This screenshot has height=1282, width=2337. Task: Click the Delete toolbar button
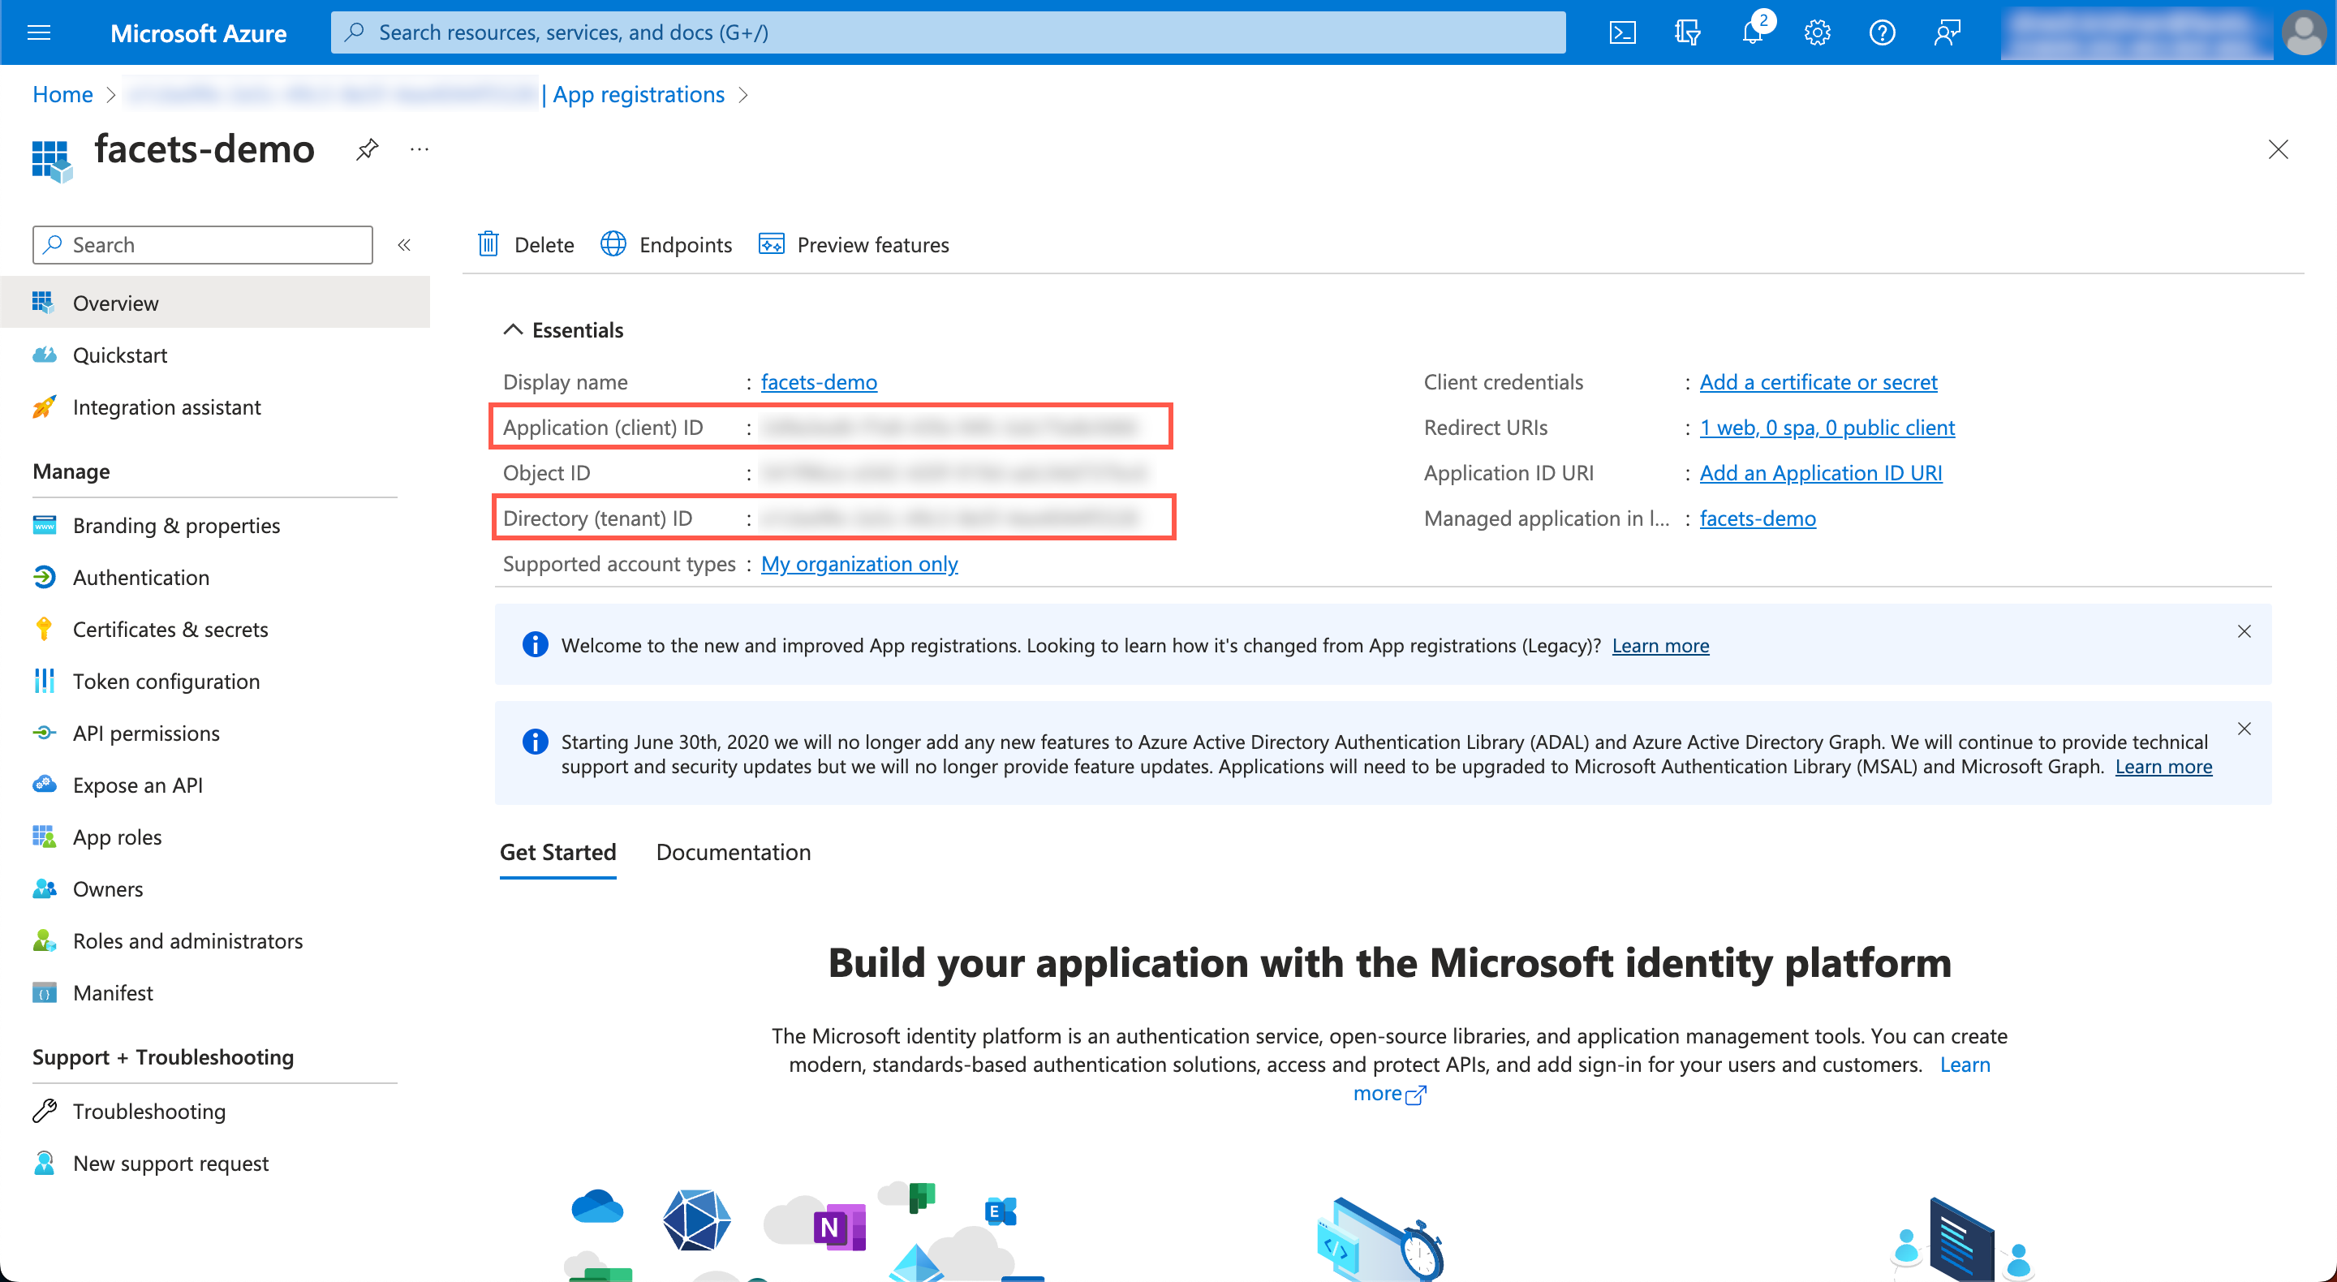(526, 245)
